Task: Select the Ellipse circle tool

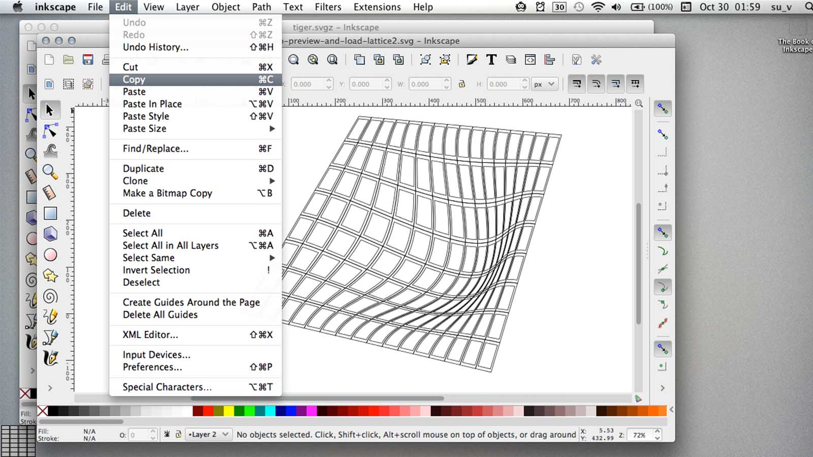Action: (50, 255)
